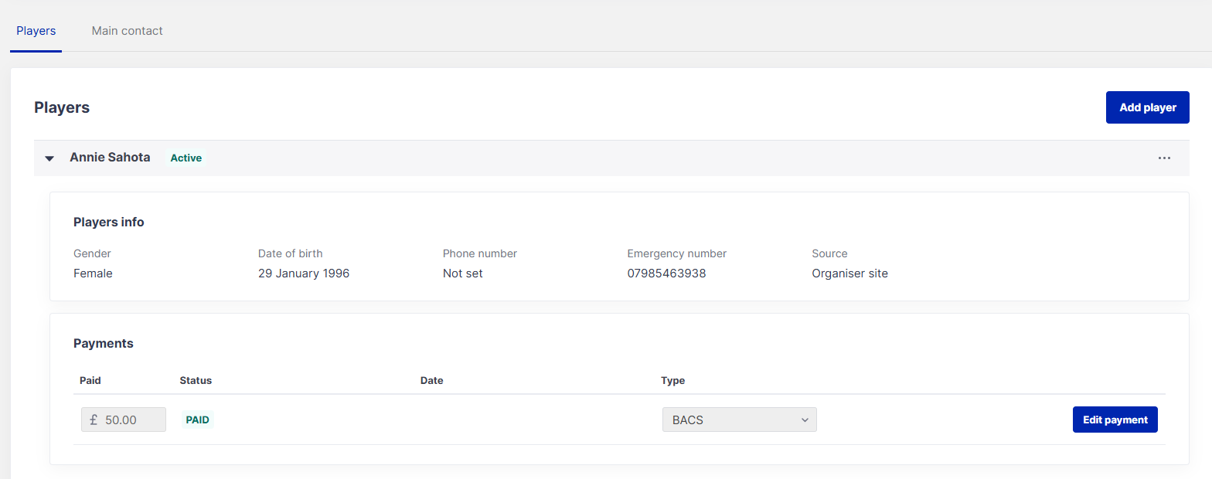Click the 'Not set' phone number value
Image resolution: width=1212 pixels, height=479 pixels.
(x=462, y=273)
